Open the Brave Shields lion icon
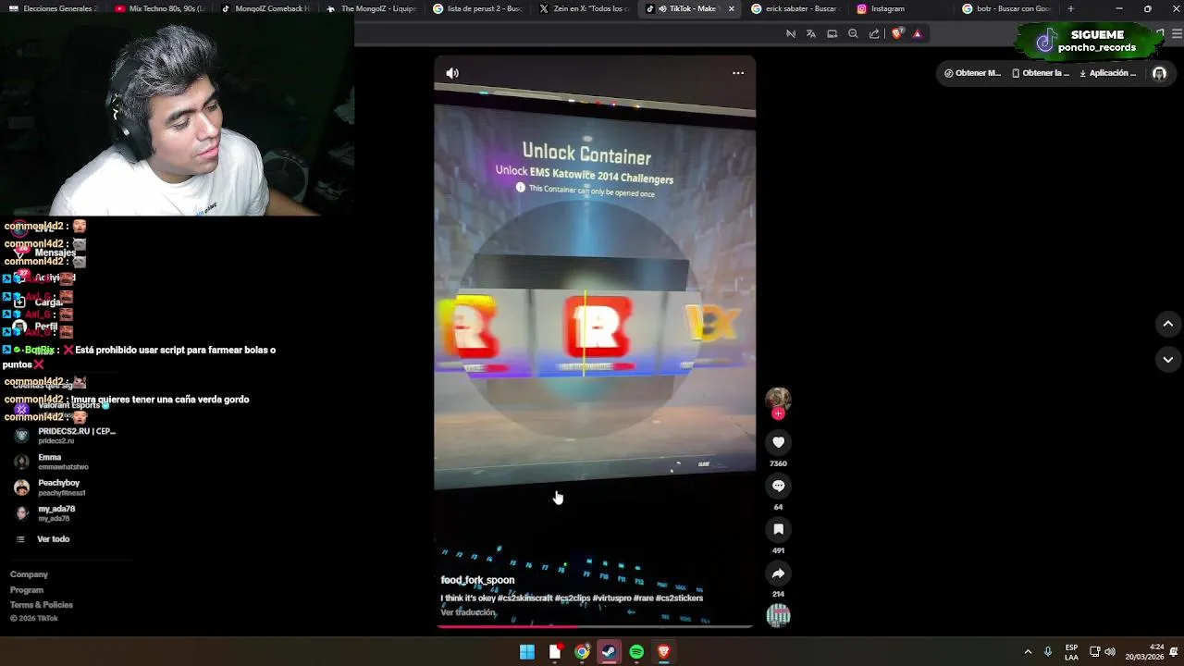This screenshot has width=1184, height=666. pos(896,33)
